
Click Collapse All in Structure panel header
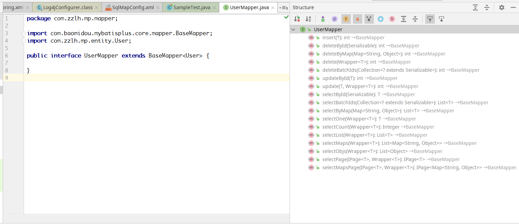pos(487,7)
